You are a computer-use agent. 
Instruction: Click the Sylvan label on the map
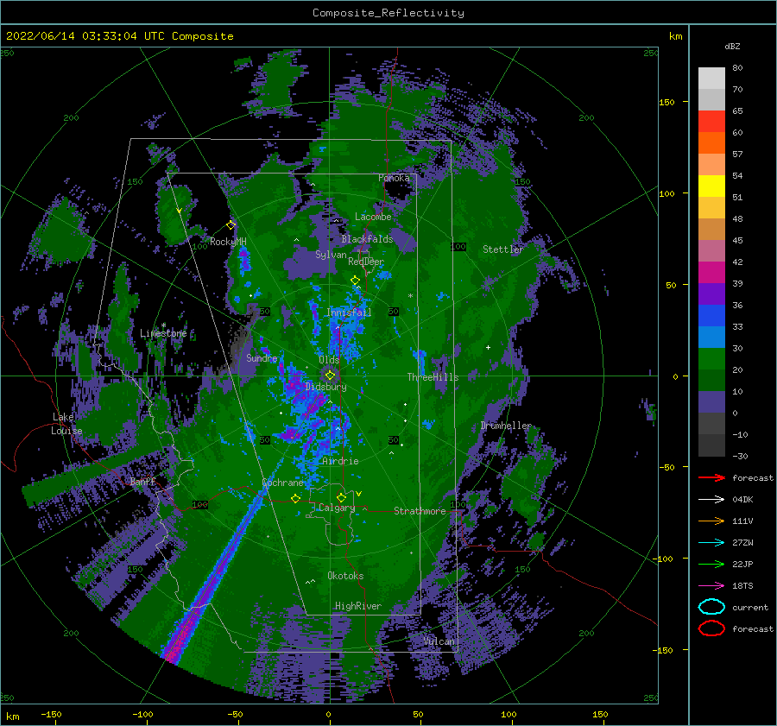[331, 255]
